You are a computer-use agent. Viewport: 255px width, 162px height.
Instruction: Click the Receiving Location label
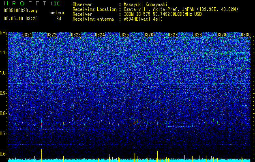[94, 9]
